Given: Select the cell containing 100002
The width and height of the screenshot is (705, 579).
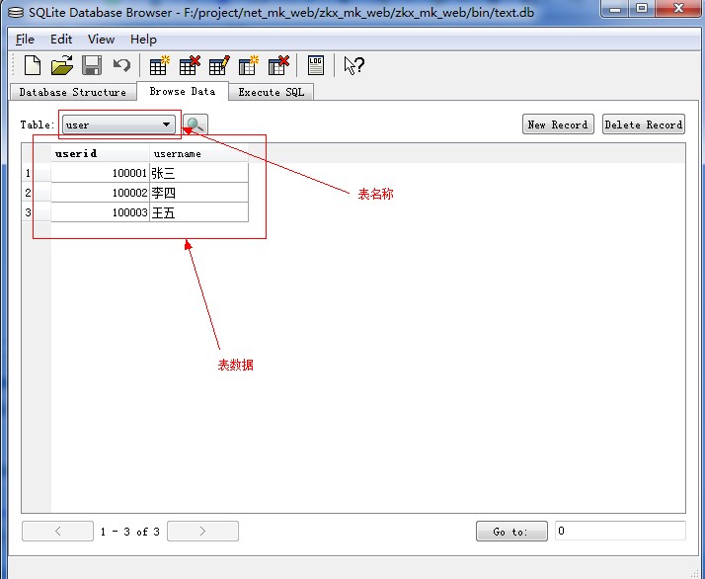Looking at the screenshot, I should point(101,193).
